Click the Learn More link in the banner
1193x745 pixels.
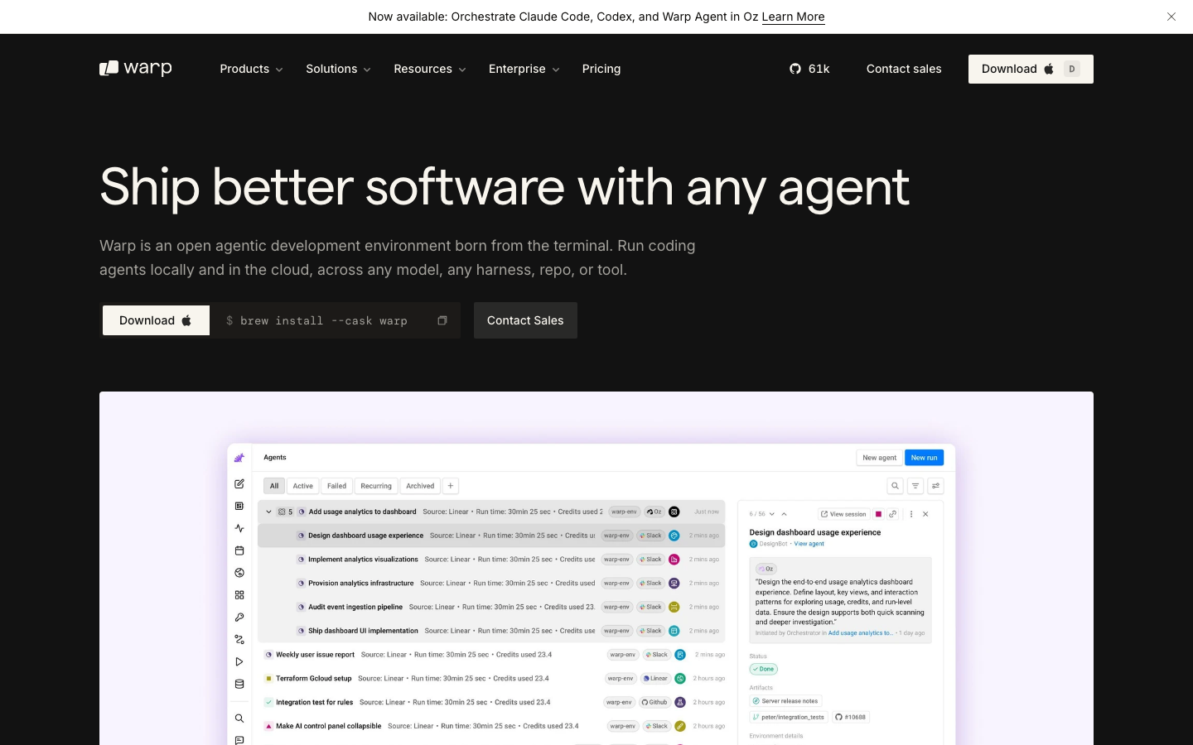tap(794, 17)
